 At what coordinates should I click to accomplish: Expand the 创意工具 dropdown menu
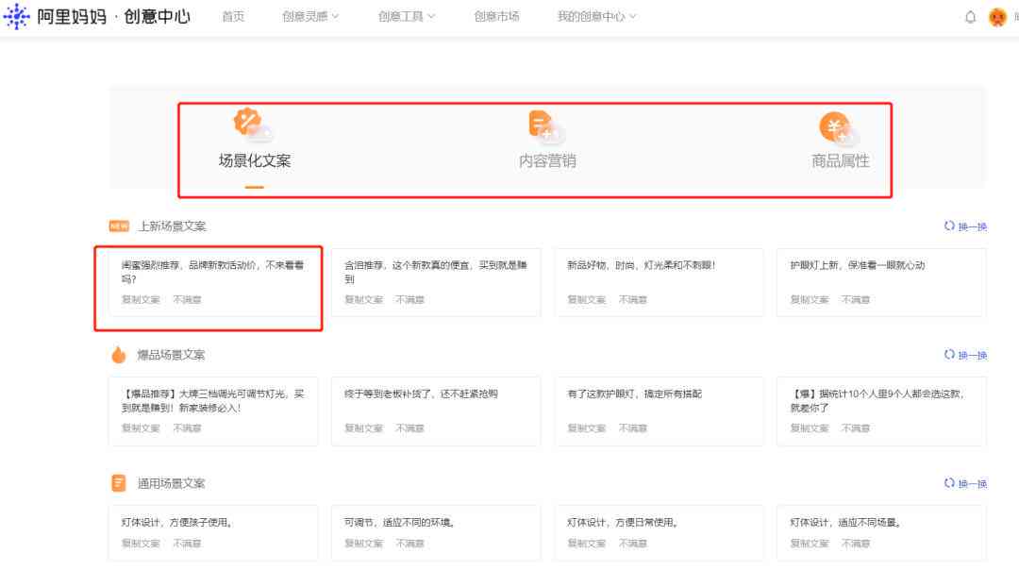[406, 16]
